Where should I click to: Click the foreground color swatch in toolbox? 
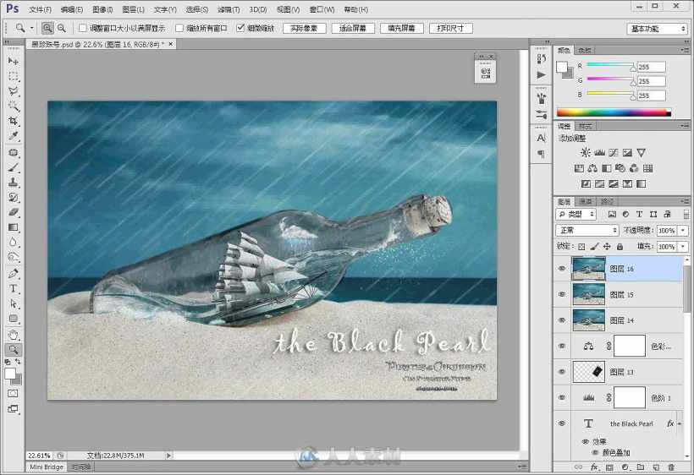10,374
